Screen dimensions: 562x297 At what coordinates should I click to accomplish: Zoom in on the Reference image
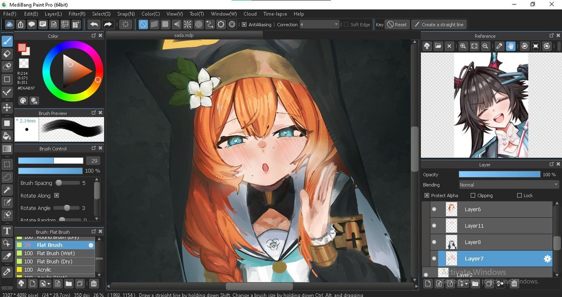463,46
